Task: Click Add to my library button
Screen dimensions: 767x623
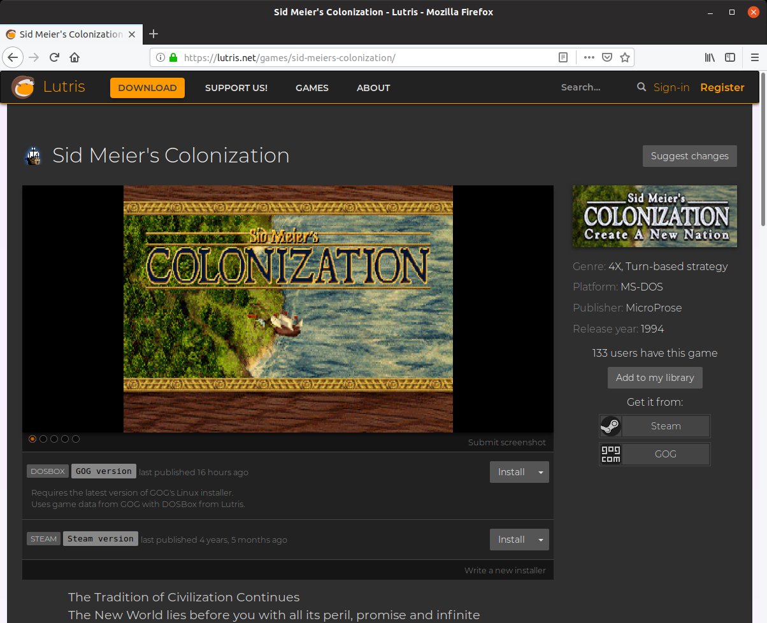Action: (655, 378)
